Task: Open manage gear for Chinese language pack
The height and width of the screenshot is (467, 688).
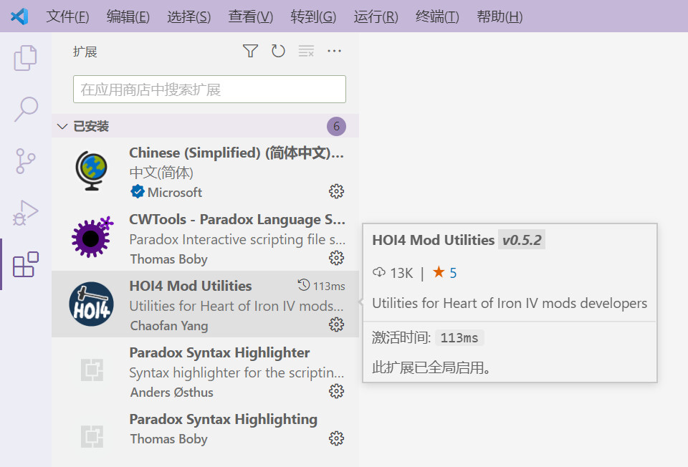Action: click(x=336, y=191)
